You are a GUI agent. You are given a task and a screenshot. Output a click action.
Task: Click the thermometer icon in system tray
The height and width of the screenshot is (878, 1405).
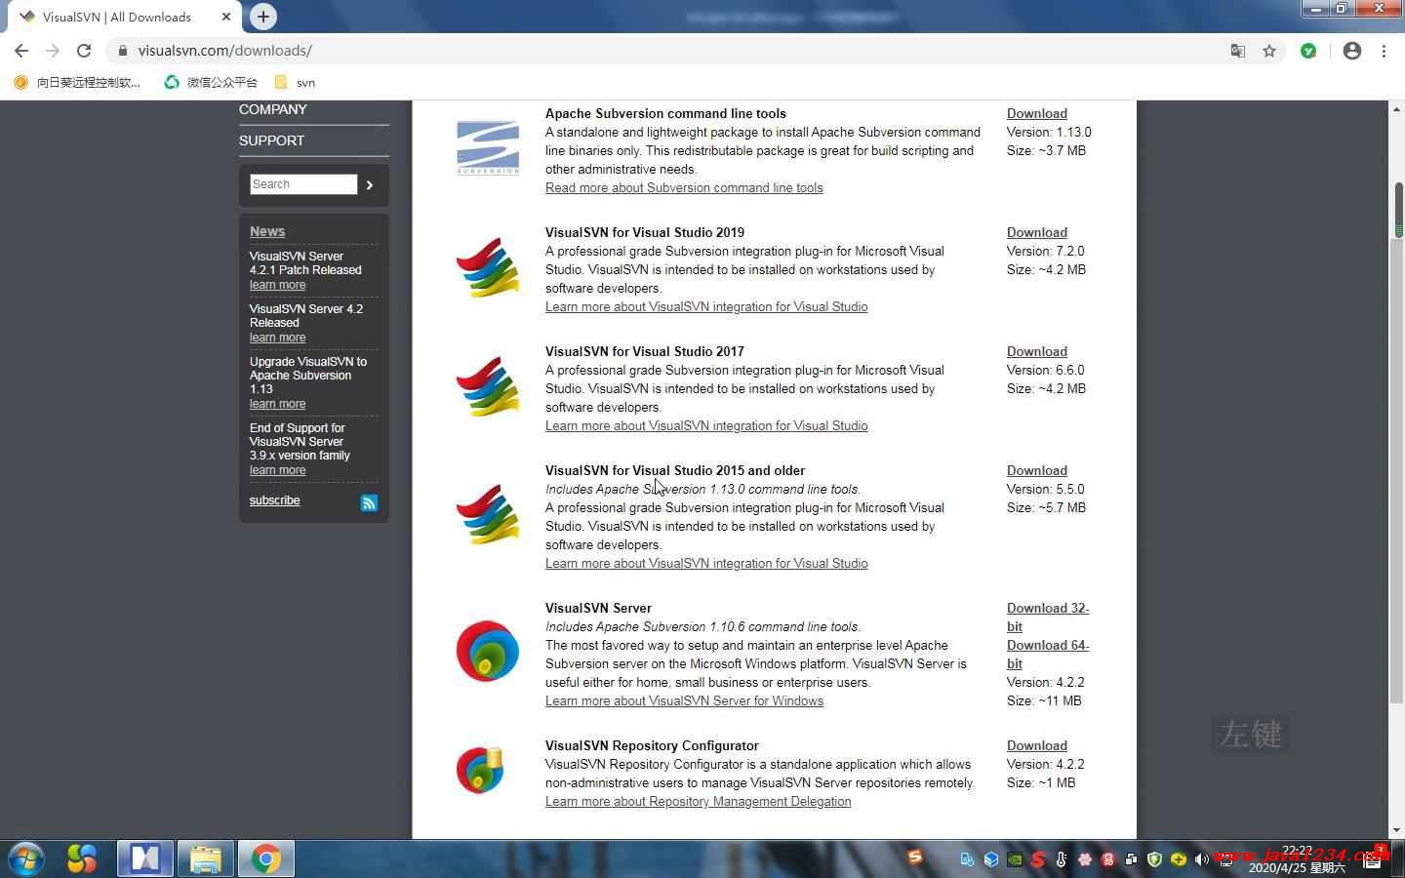pos(1062,859)
